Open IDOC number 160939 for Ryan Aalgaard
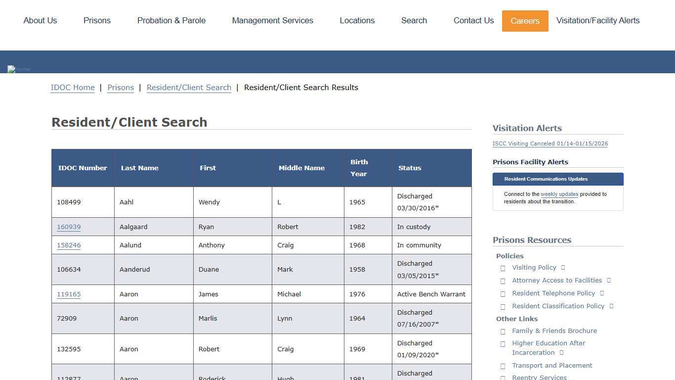 tap(69, 227)
